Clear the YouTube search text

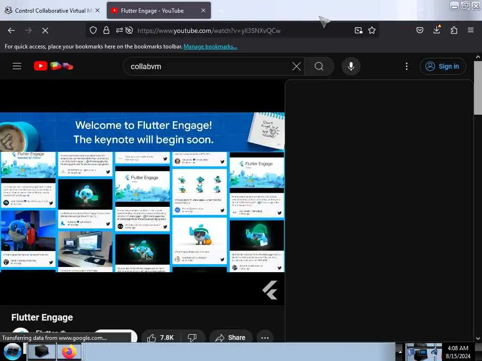point(297,66)
